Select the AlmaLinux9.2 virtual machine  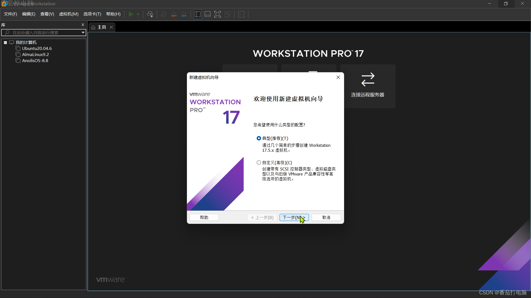tap(35, 55)
